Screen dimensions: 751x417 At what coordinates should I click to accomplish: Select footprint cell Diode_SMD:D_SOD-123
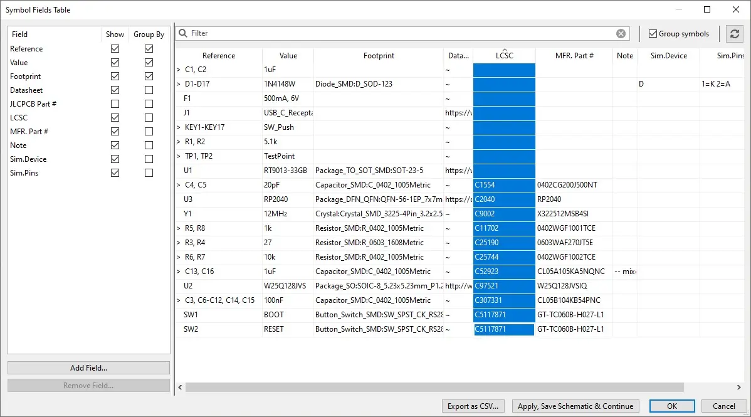[x=379, y=85]
